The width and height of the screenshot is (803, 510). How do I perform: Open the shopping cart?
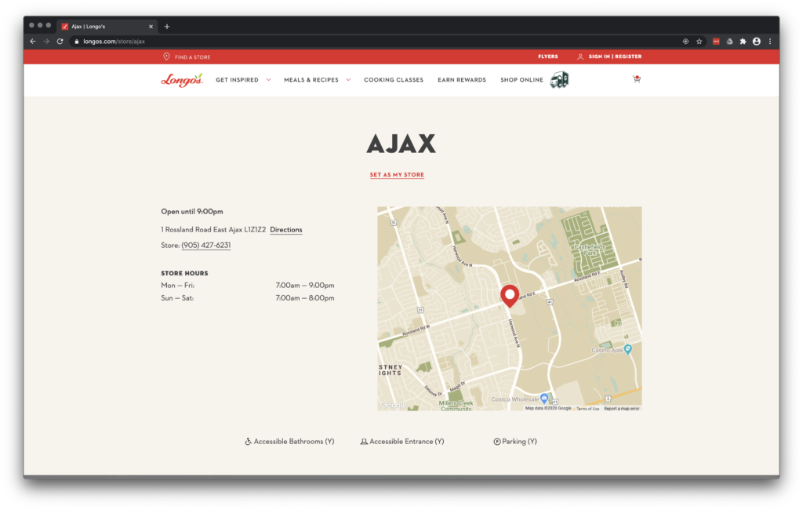(636, 79)
